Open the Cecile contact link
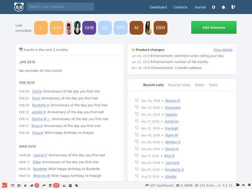The height and width of the screenshot is (189, 252). (x=37, y=91)
